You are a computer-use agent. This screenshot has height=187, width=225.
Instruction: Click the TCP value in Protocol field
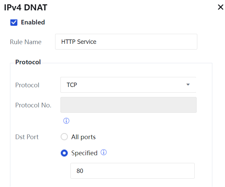click(72, 85)
